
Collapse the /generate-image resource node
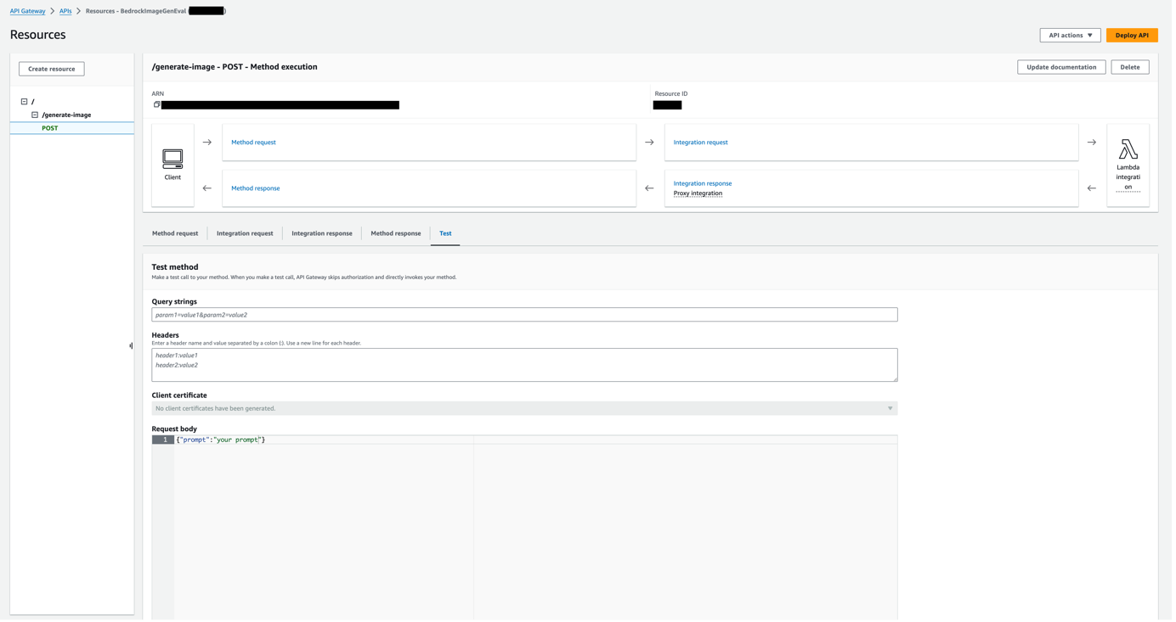(36, 115)
